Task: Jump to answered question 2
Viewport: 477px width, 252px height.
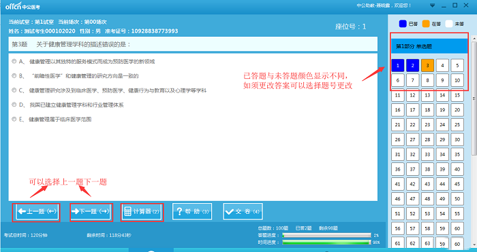Action: pyautogui.click(x=412, y=65)
